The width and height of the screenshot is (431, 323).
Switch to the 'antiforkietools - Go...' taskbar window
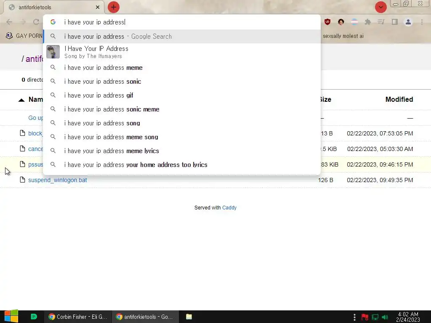[x=145, y=317]
